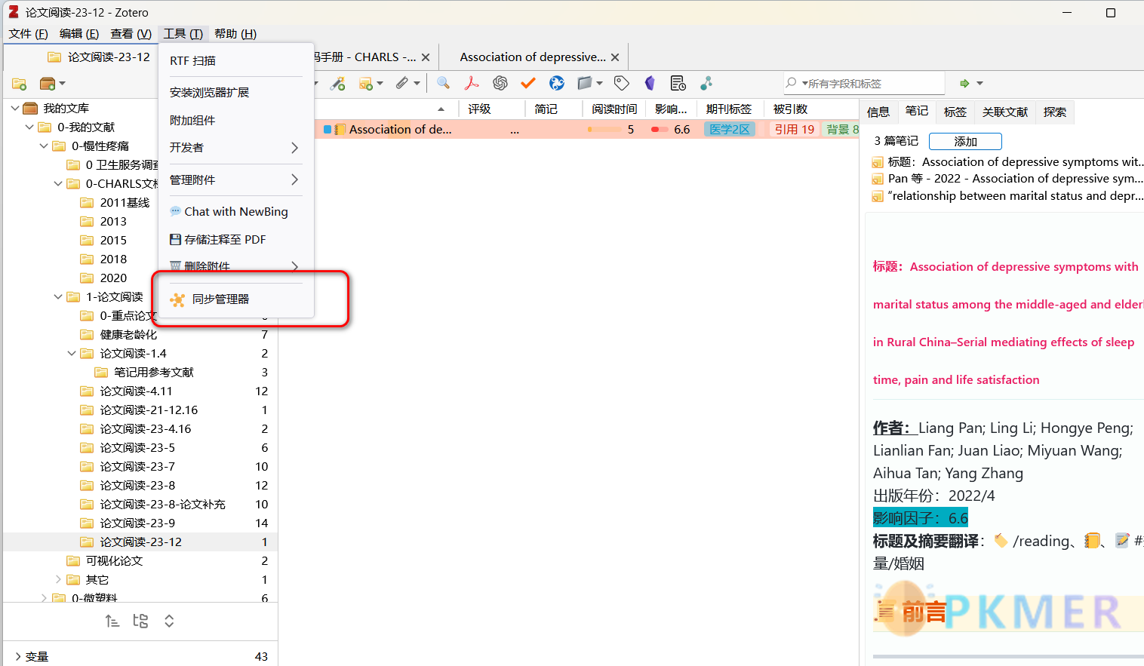Close the Association of depressive tab
Screen dimensions: 1144x666
click(615, 57)
